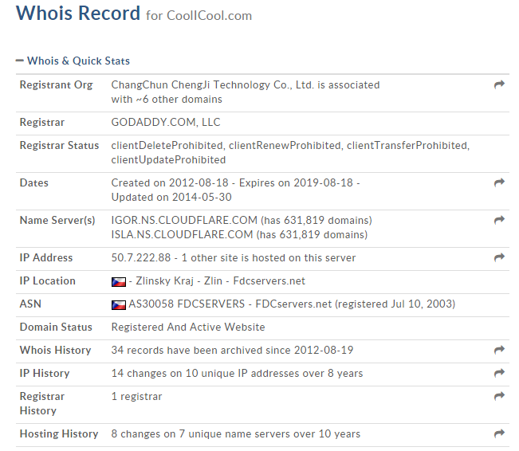Click the Whois Record page heading
This screenshot has width=519, height=451.
tap(78, 14)
